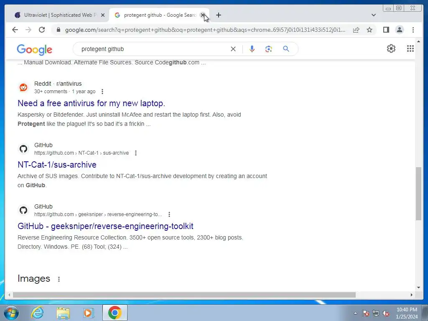Viewport: 428px width, 321px height.
Task: Click the github.com geeksniper breadcrumb URL
Action: click(98, 214)
